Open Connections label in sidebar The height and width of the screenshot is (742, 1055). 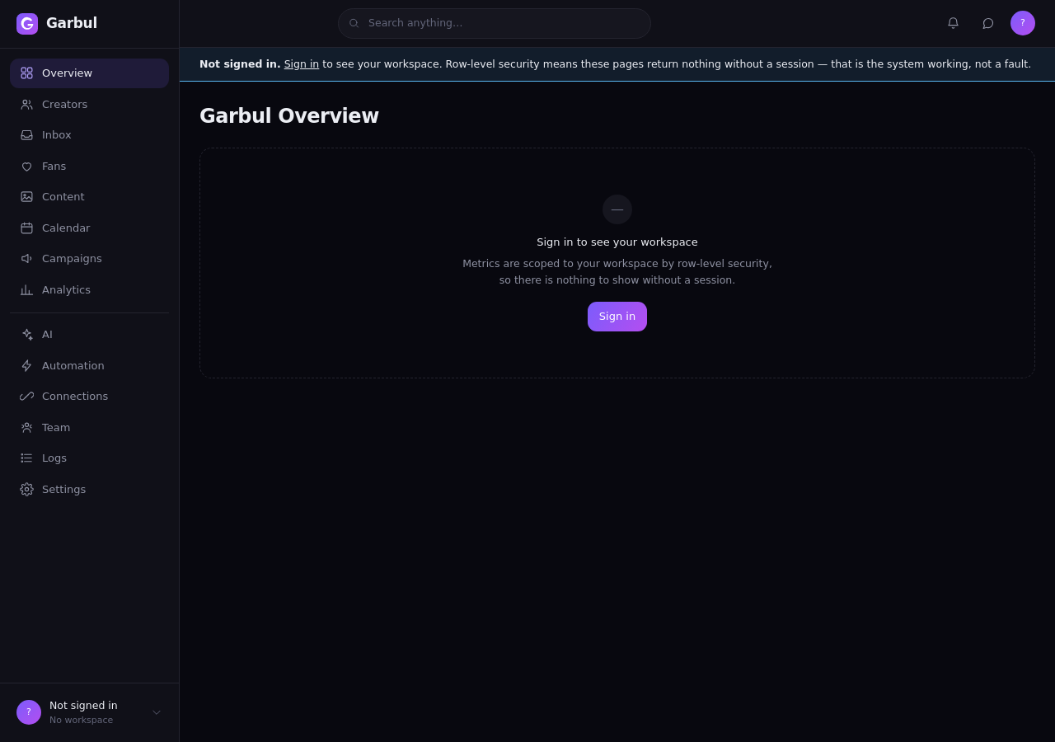coord(75,397)
